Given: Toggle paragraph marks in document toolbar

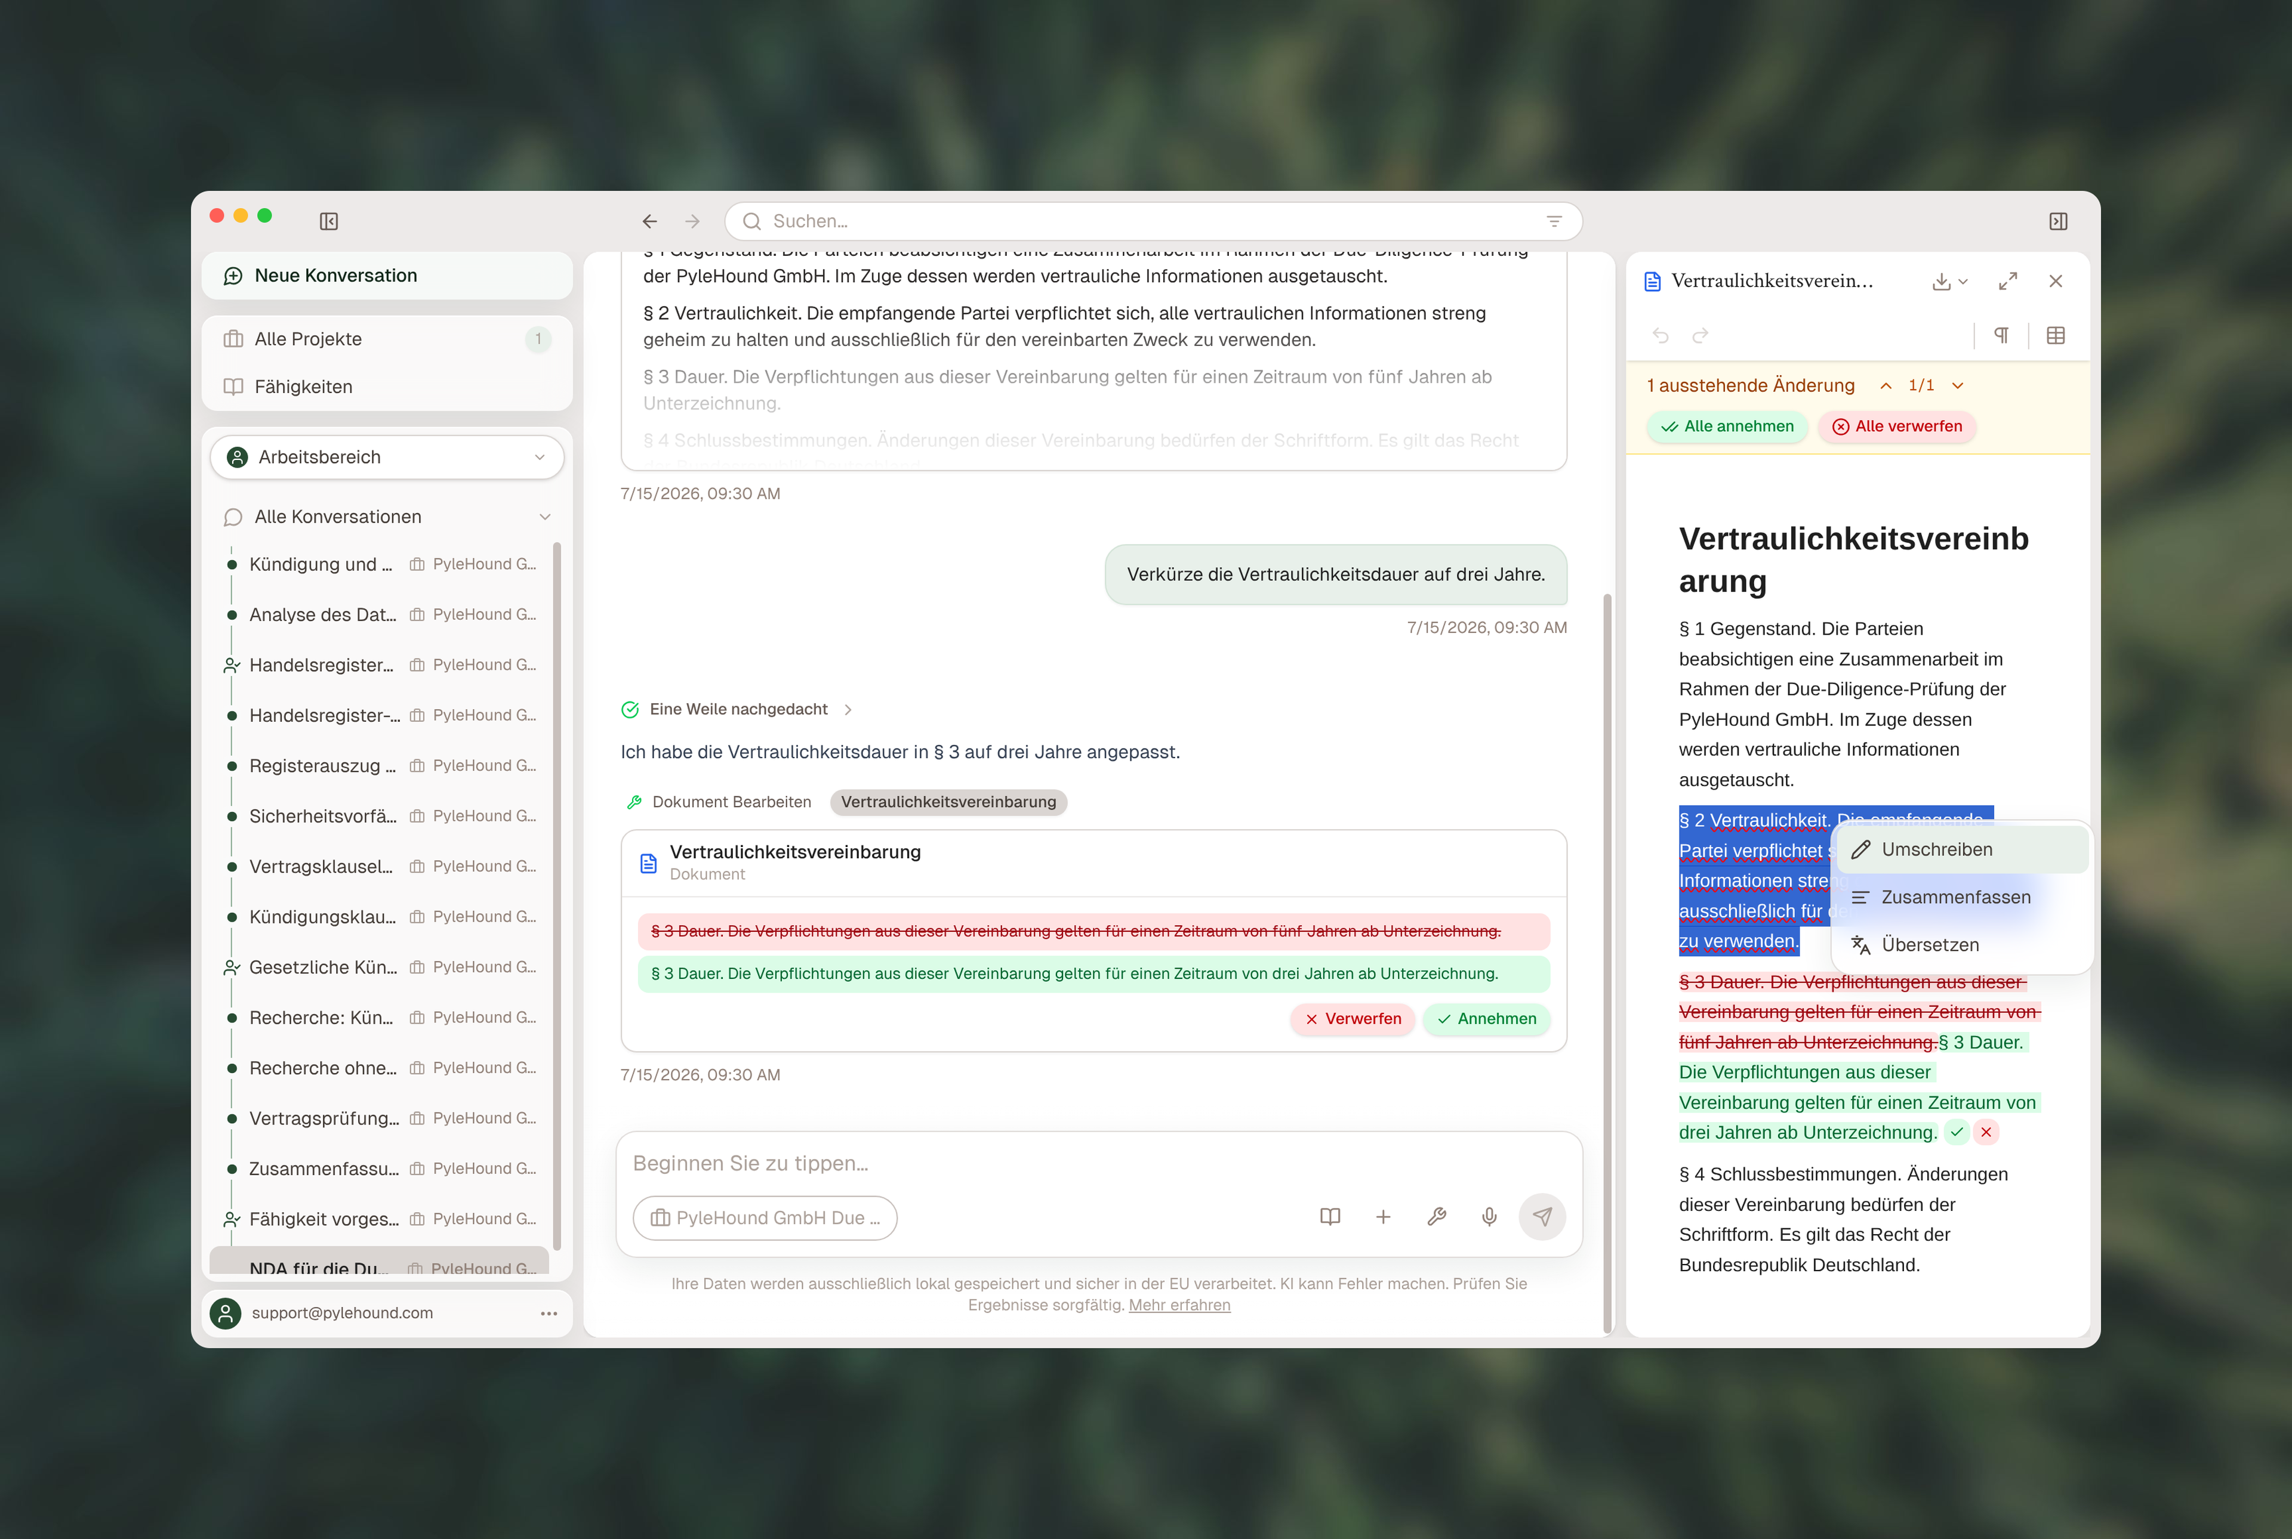Looking at the screenshot, I should (x=2001, y=336).
